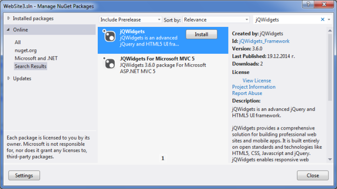Install the jQWidgets package
This screenshot has height=189, width=337.
202,34
